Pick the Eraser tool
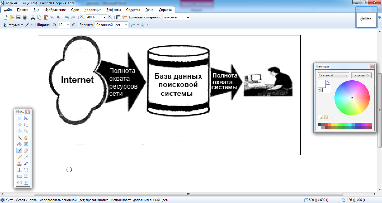Image resolution: width=382 pixels, height=203 pixels. coord(26,151)
